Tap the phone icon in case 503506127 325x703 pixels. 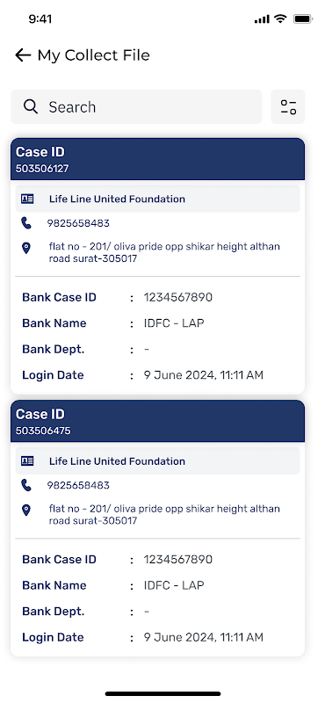(26, 223)
